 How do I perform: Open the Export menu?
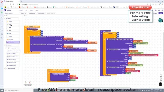click(31, 10)
